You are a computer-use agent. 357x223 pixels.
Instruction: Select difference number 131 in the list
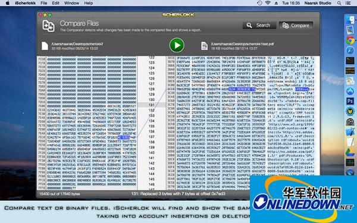152,105
